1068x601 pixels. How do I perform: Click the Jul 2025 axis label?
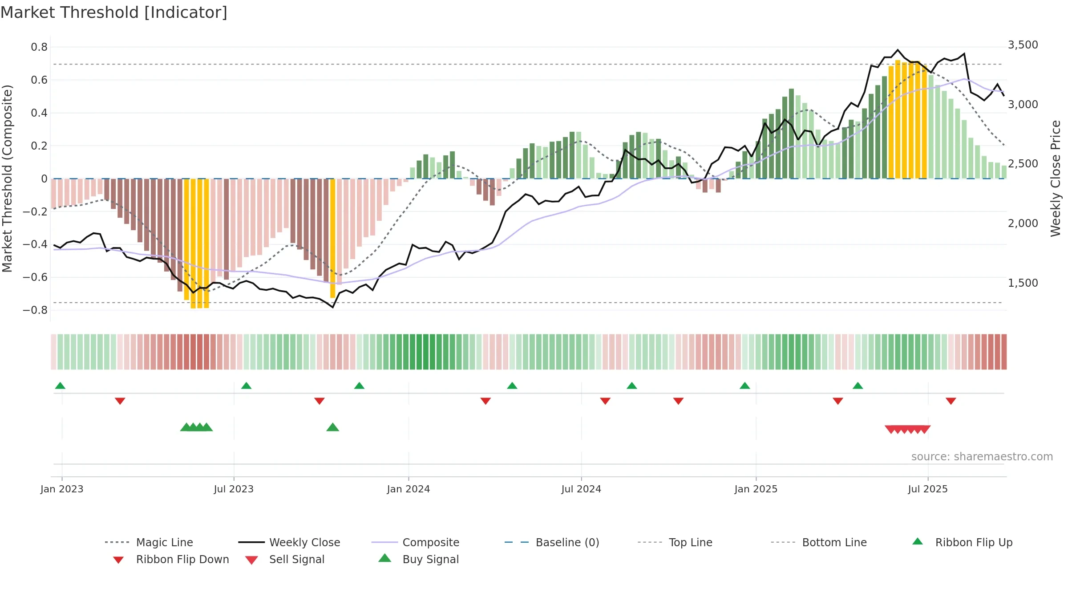928,489
